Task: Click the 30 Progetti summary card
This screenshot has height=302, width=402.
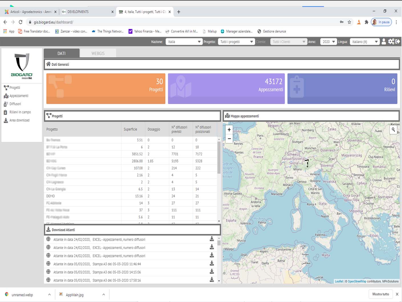Action: click(x=106, y=88)
